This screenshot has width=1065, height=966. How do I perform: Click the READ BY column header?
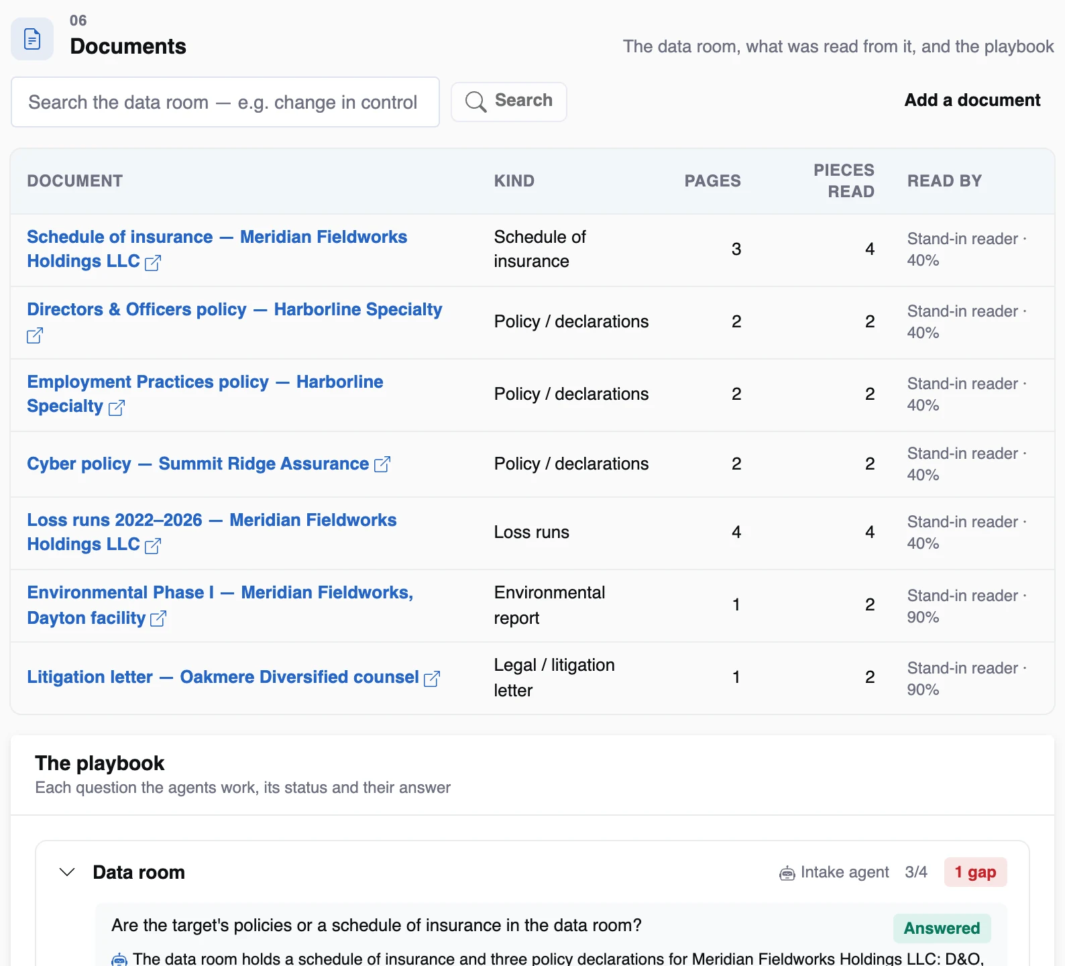coord(944,180)
